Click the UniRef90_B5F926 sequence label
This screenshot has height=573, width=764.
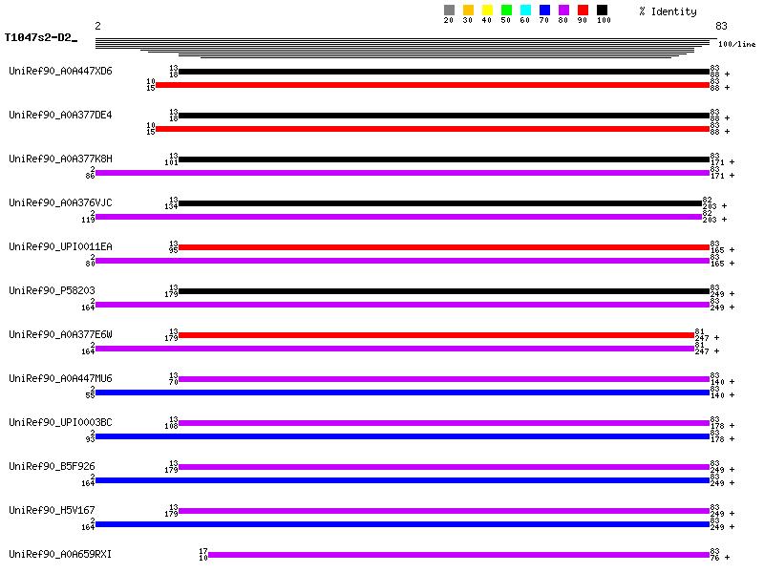tap(52, 466)
